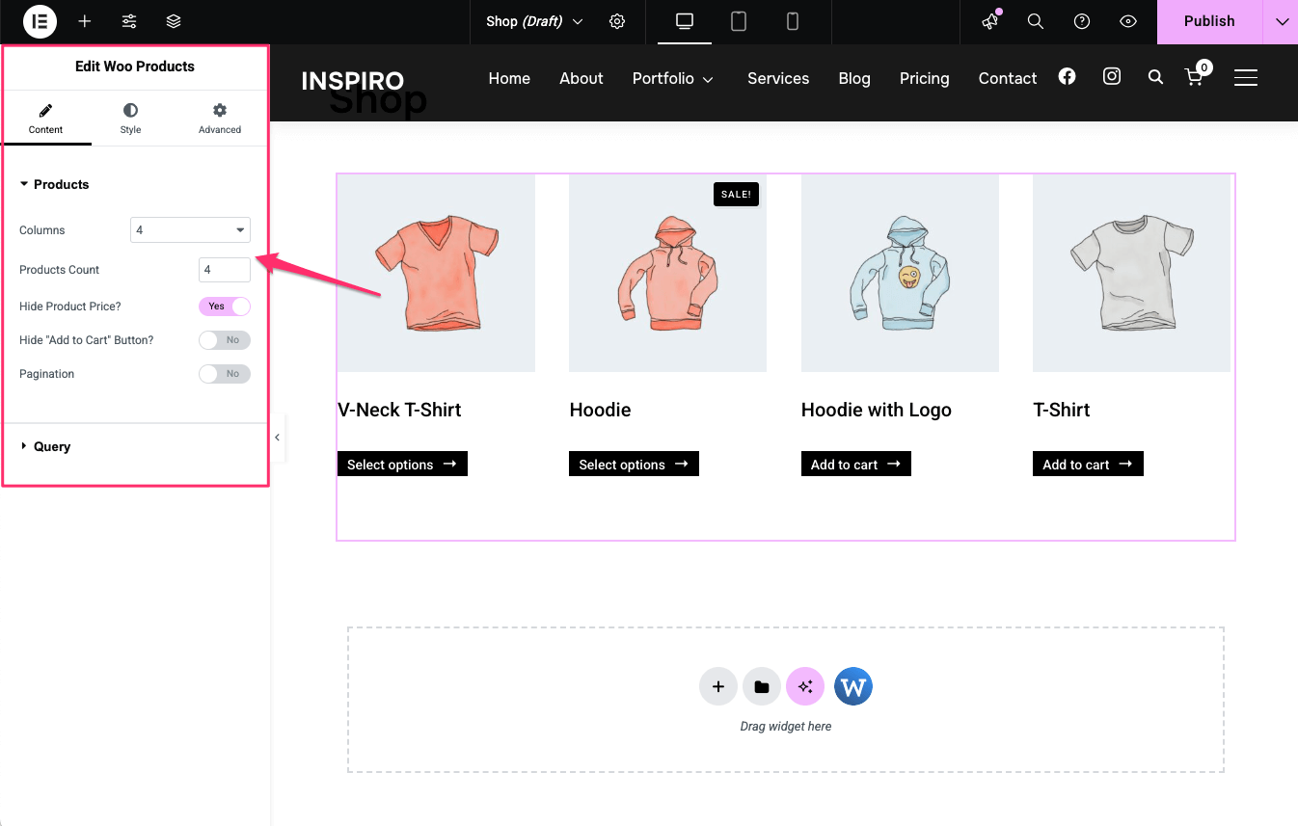Toggle Hide Product Price switch

pyautogui.click(x=225, y=306)
